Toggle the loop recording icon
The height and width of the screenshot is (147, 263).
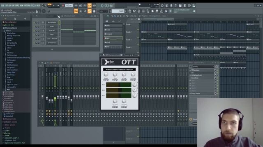[x=94, y=5]
